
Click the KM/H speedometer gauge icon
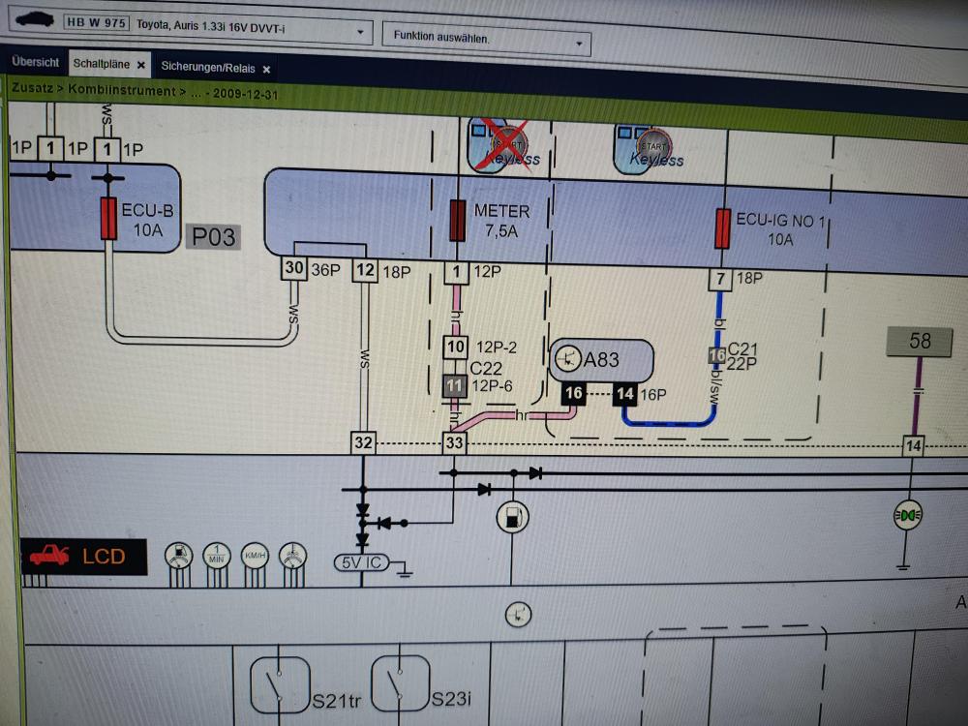[x=255, y=557]
